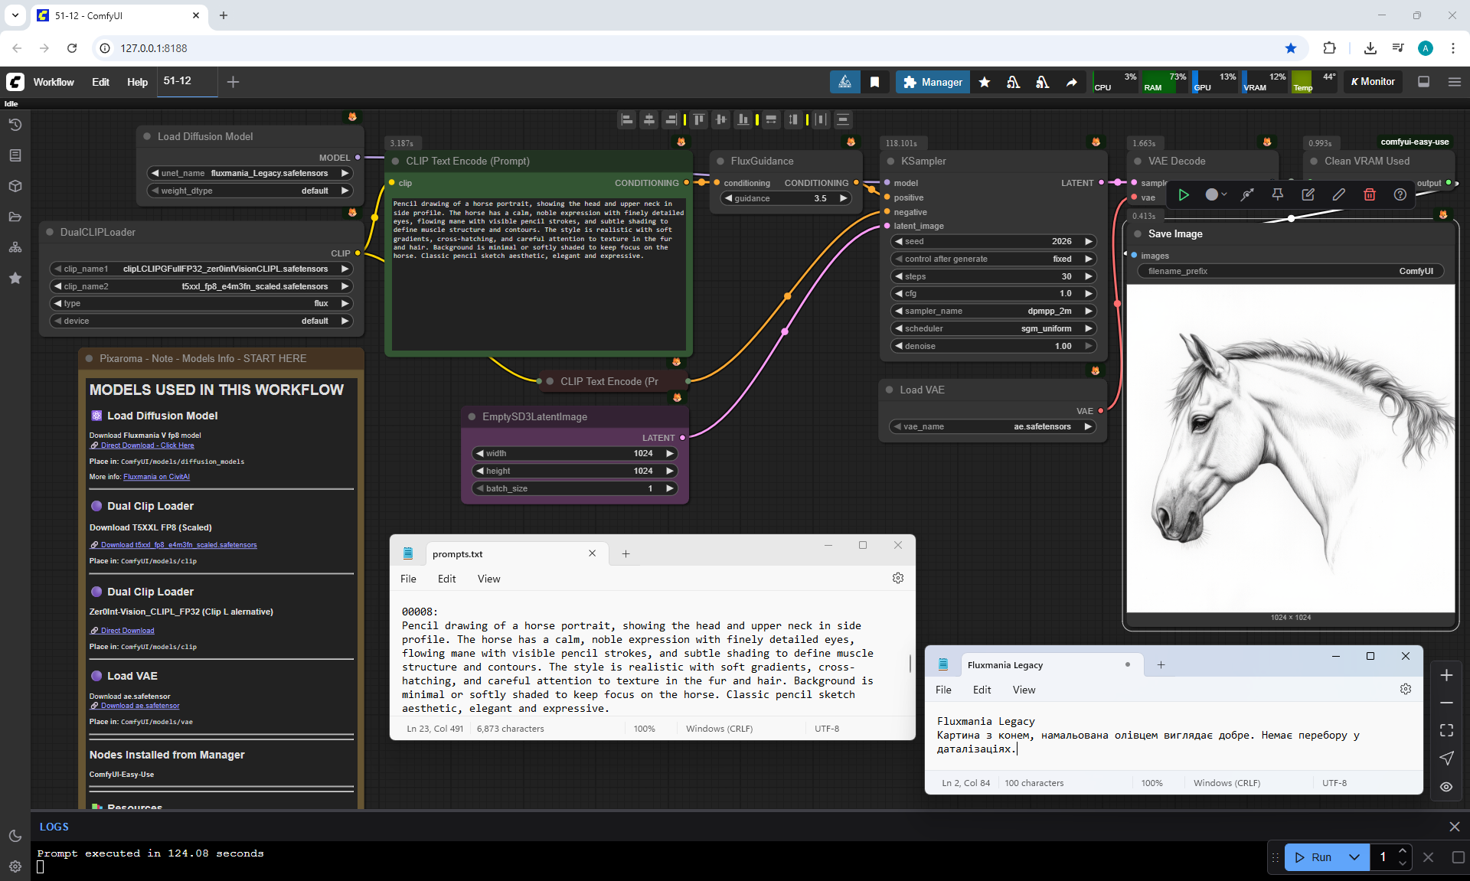Toggle link visibility eye icon

[1446, 787]
